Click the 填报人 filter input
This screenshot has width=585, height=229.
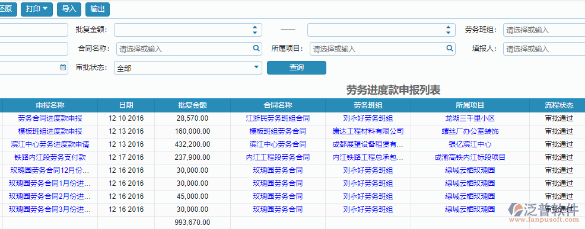(x=544, y=49)
